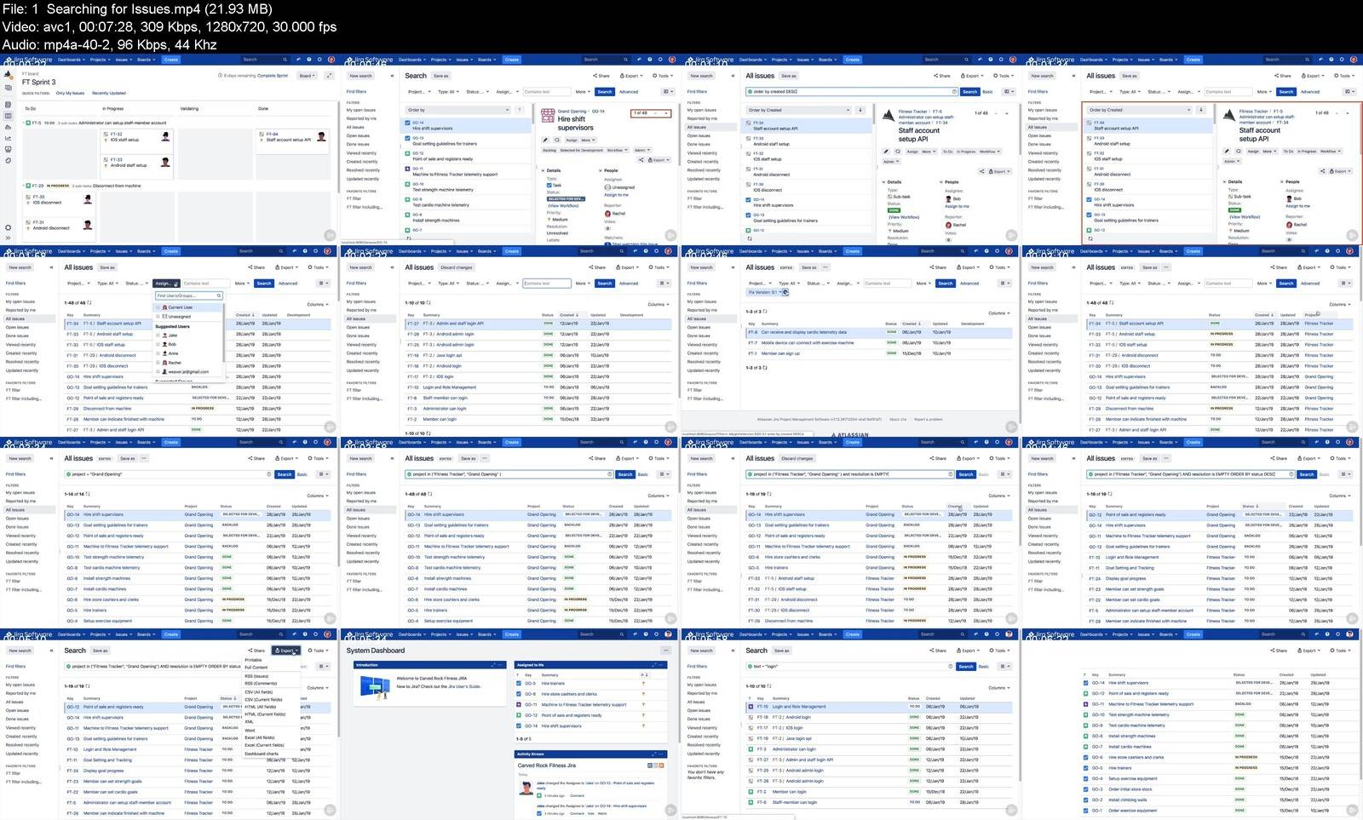Toggle the Only My Issues quick filter
1363x820 pixels.
[70, 93]
